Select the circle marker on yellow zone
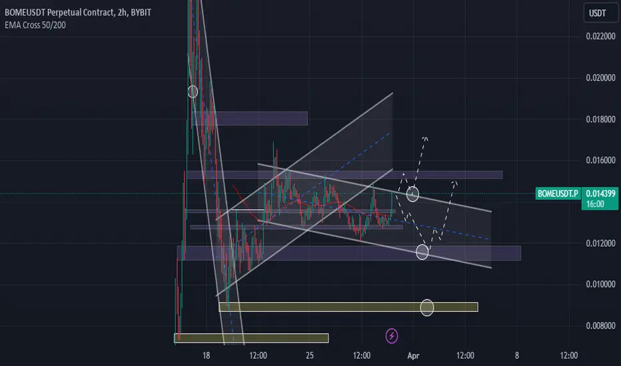This screenshot has width=621, height=366. (x=427, y=307)
